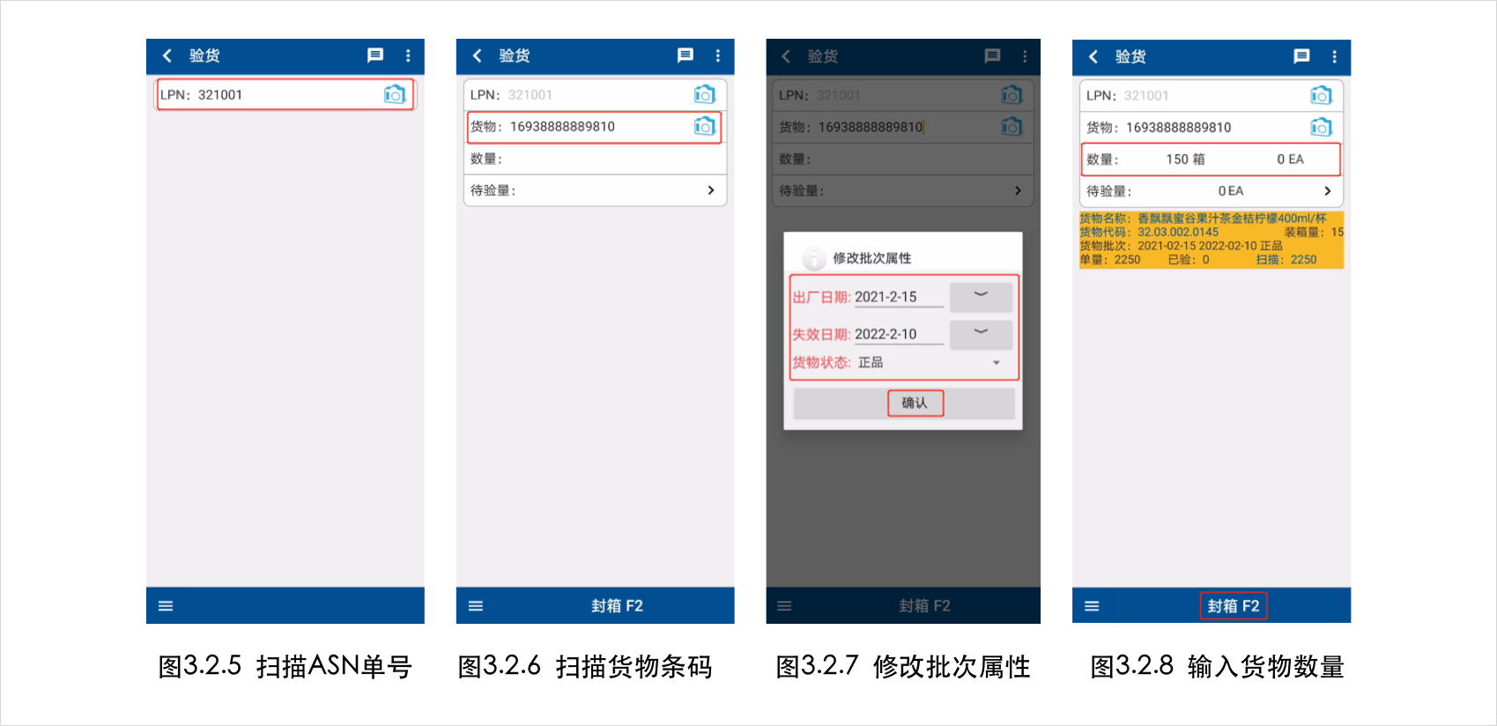Screen dimensions: 1497x726
Task: Tap 货物 row camera icon in 图3.2.8
Action: coord(1321,127)
